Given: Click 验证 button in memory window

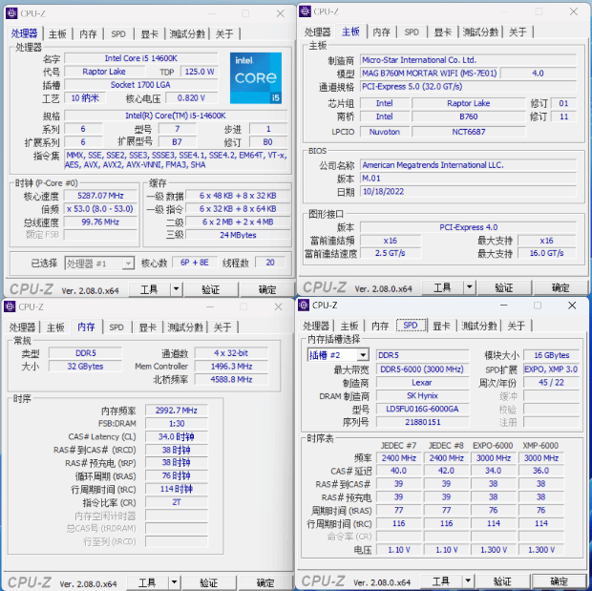Looking at the screenshot, I should pos(208,582).
